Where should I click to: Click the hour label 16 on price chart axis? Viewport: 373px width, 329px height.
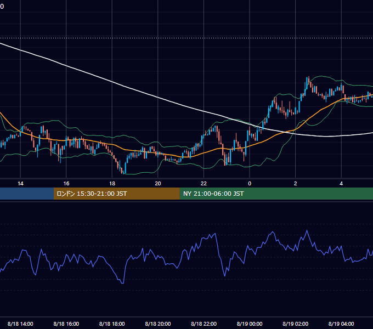click(x=66, y=184)
